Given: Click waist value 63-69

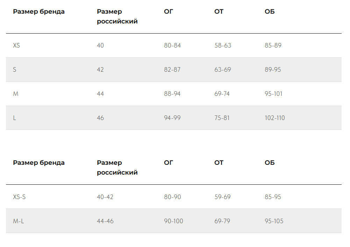Looking at the screenshot, I should coord(223,70).
